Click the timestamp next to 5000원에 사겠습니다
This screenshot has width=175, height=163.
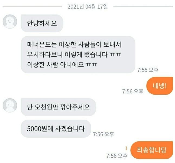pos(103,134)
